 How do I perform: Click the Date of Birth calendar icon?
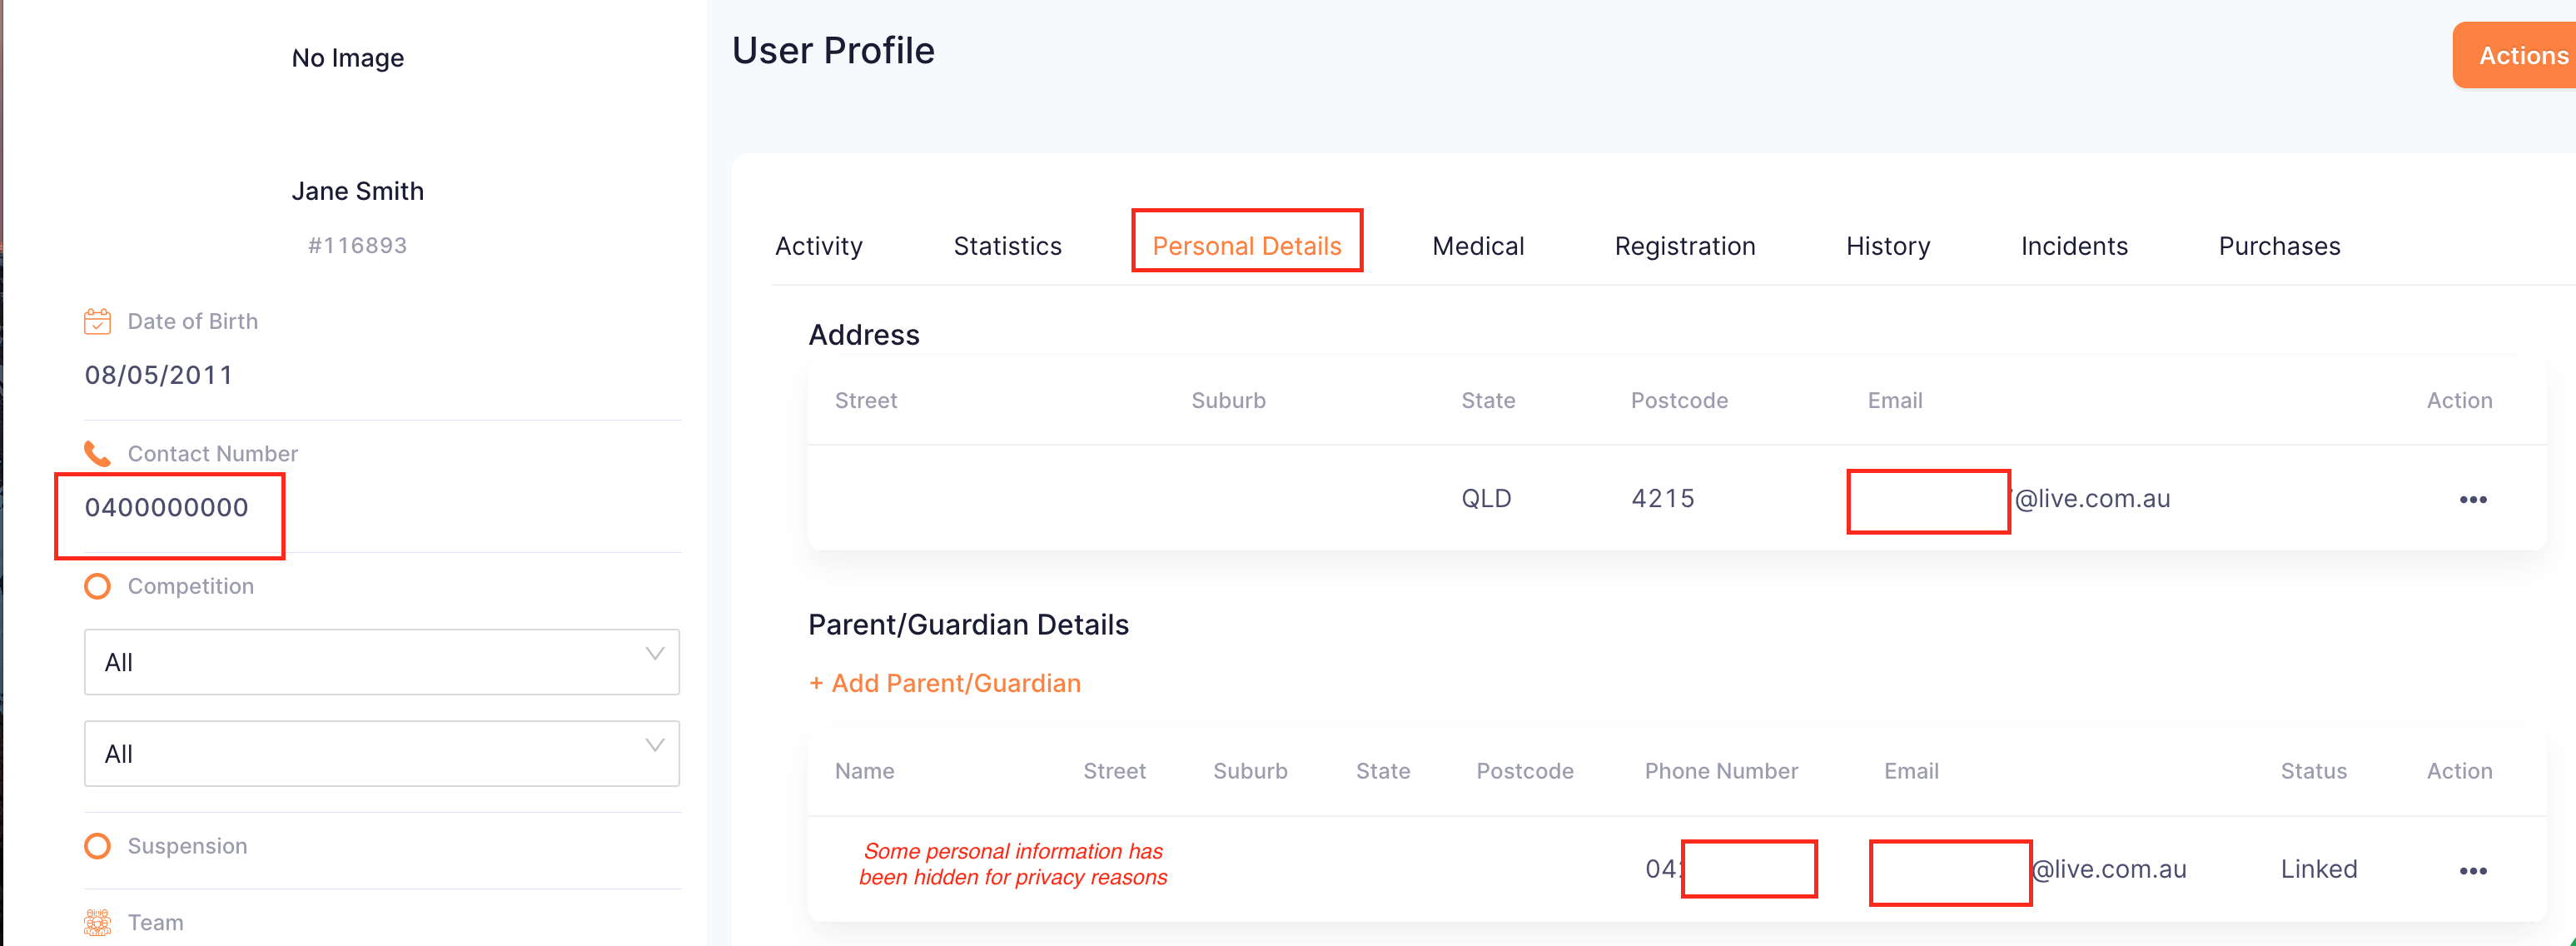coord(97,321)
